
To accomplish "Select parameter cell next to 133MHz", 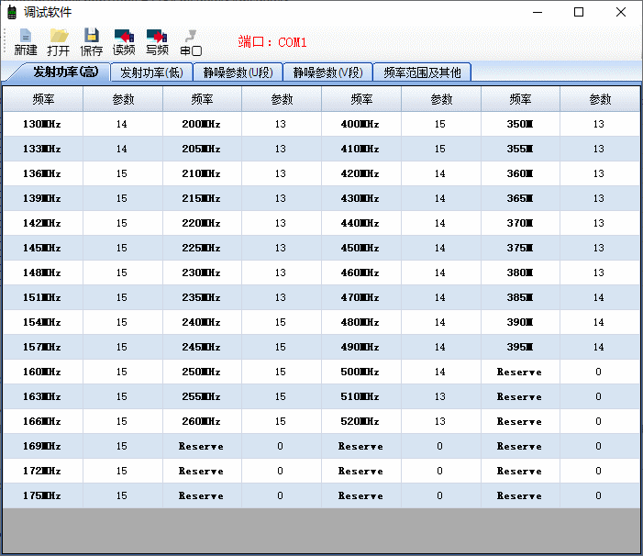I will click(x=123, y=149).
